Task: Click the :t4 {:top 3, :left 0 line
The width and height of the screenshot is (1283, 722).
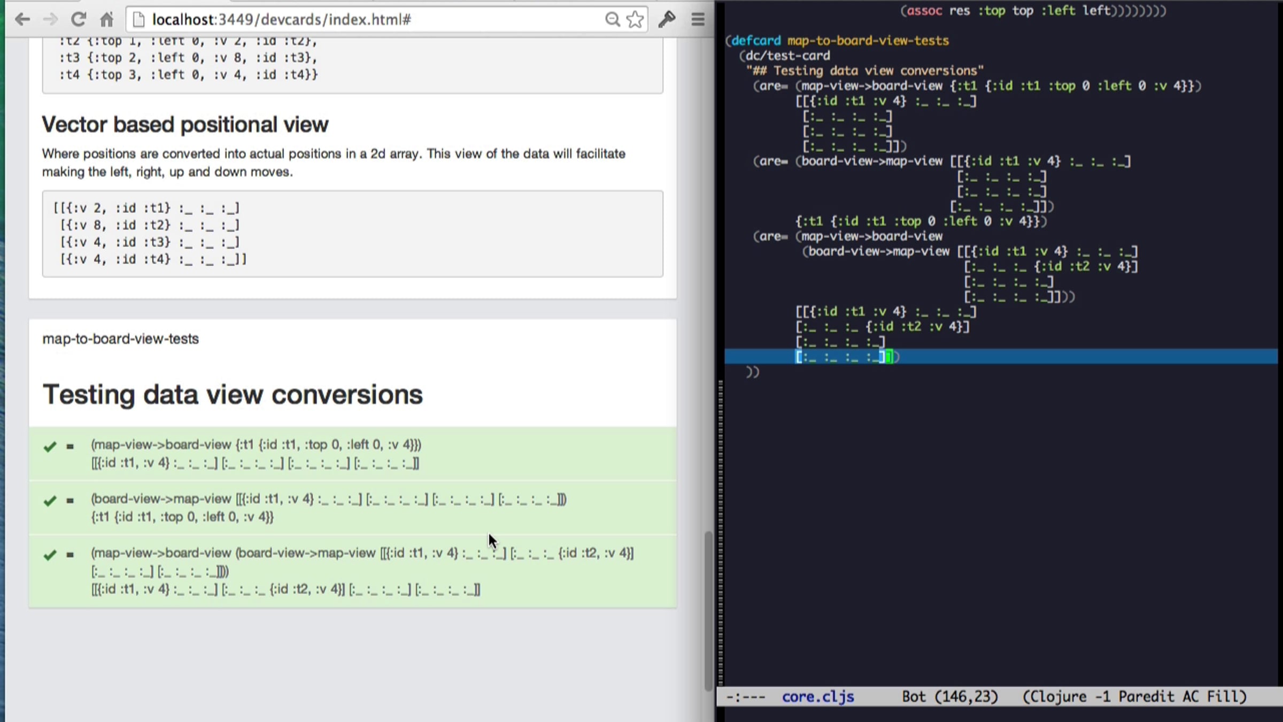Action: point(188,74)
